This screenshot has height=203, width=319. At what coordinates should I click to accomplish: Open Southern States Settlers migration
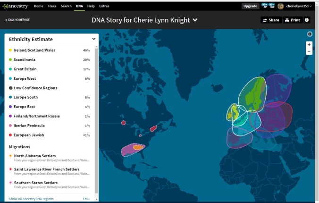(50, 185)
